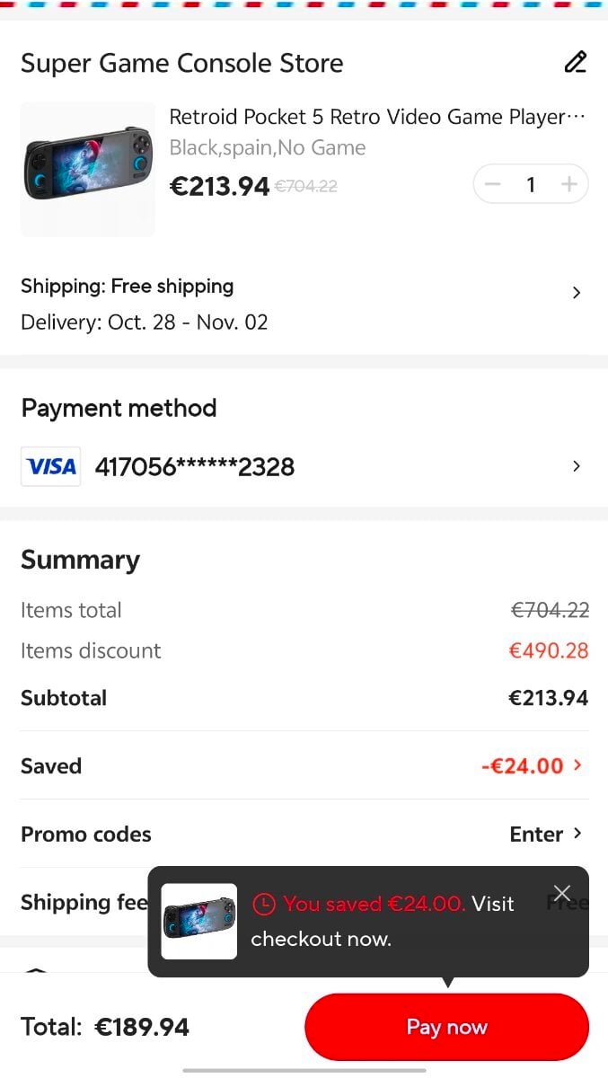Viewport: 608px width, 1078px height.
Task: Increase item quantity with plus button
Action: click(x=568, y=185)
